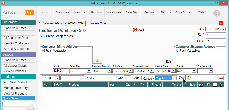Open View All Customers in sidebar
Viewport: 229px width, 110px height.
(17, 43)
